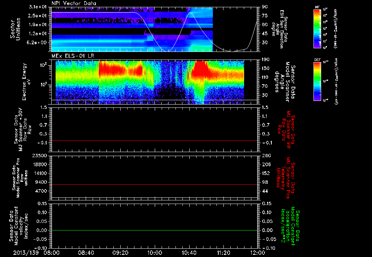Click the "Model Scanner Angle degrees" axis label

[x=285, y=82]
